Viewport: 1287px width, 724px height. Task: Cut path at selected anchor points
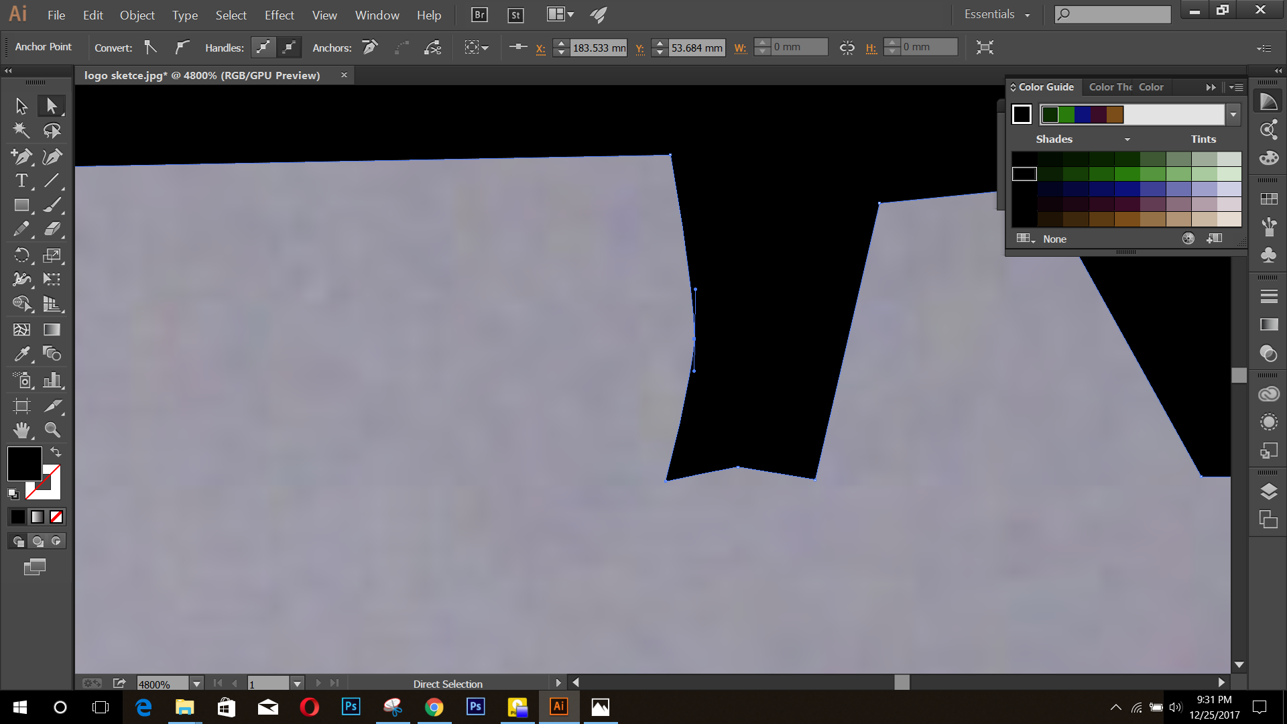pyautogui.click(x=433, y=48)
